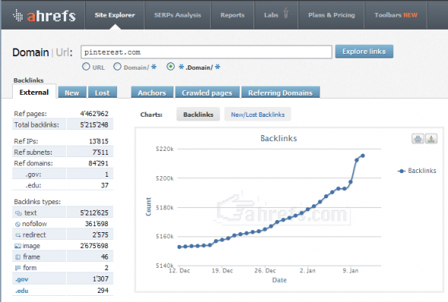Screen dimensions: 448x302
Task: Open the Crawled pages tab
Action: (x=207, y=93)
